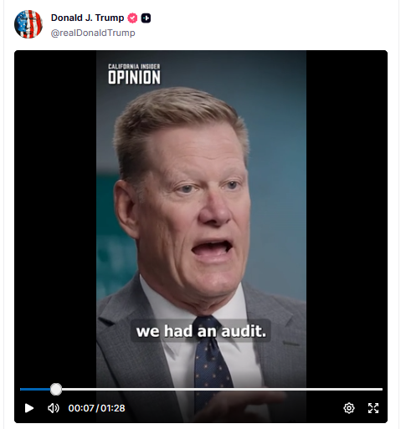The height and width of the screenshot is (429, 401).
Task: Click the 00:07 elapsed time readout
Action: click(81, 408)
